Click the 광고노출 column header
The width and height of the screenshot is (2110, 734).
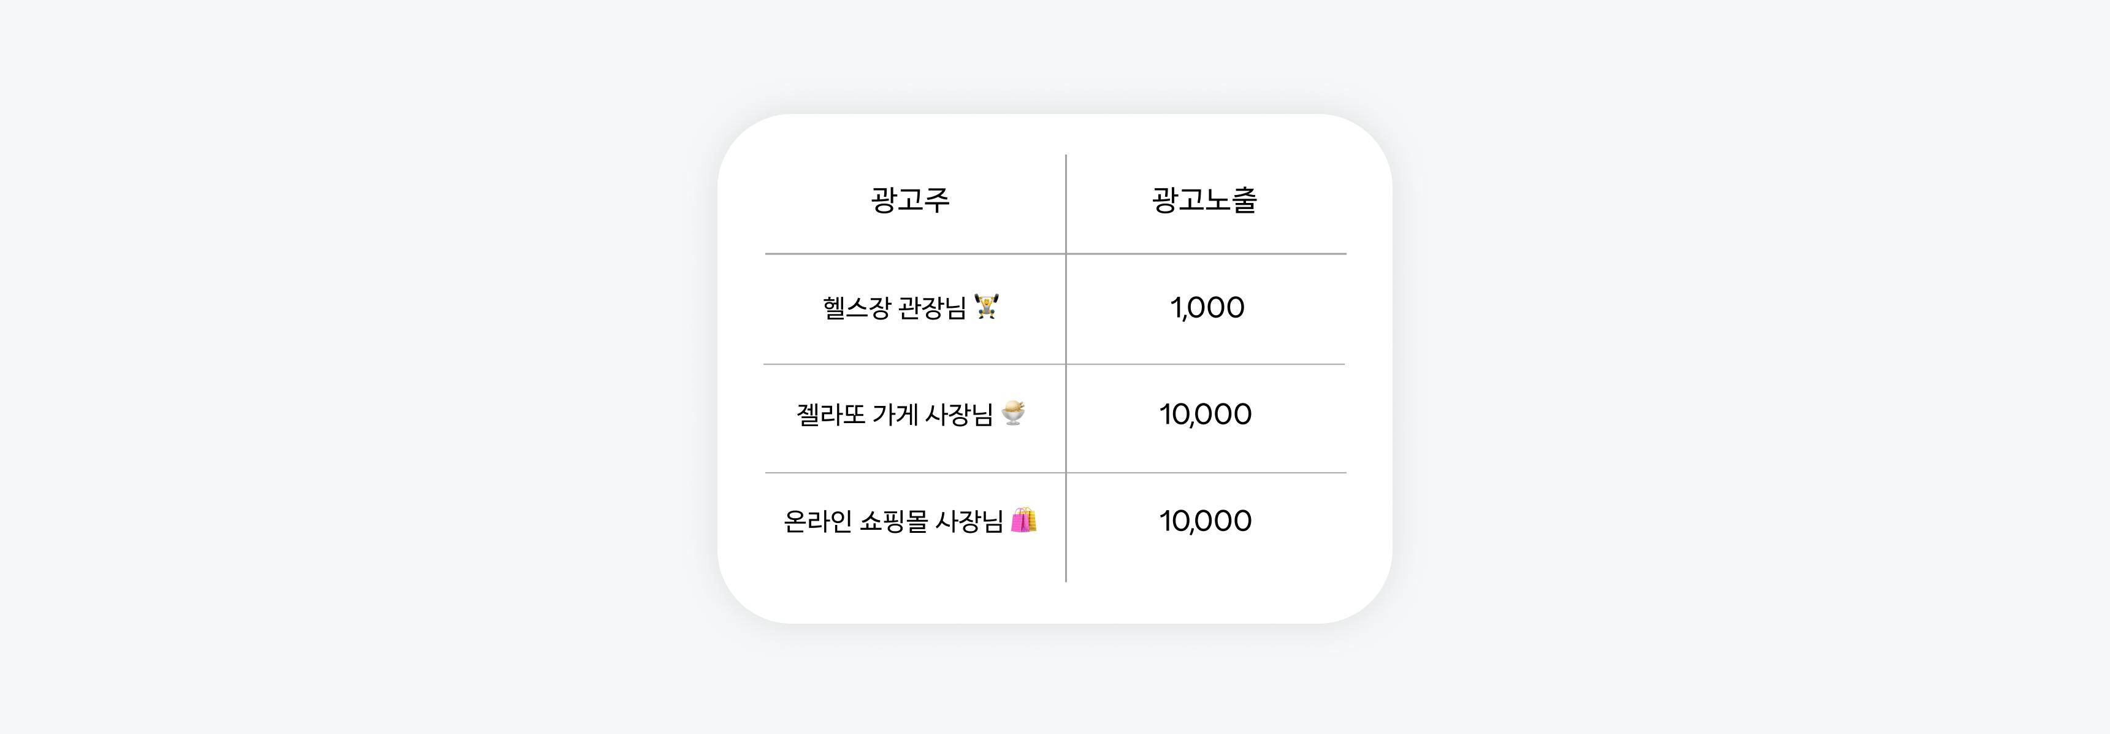tap(1204, 200)
